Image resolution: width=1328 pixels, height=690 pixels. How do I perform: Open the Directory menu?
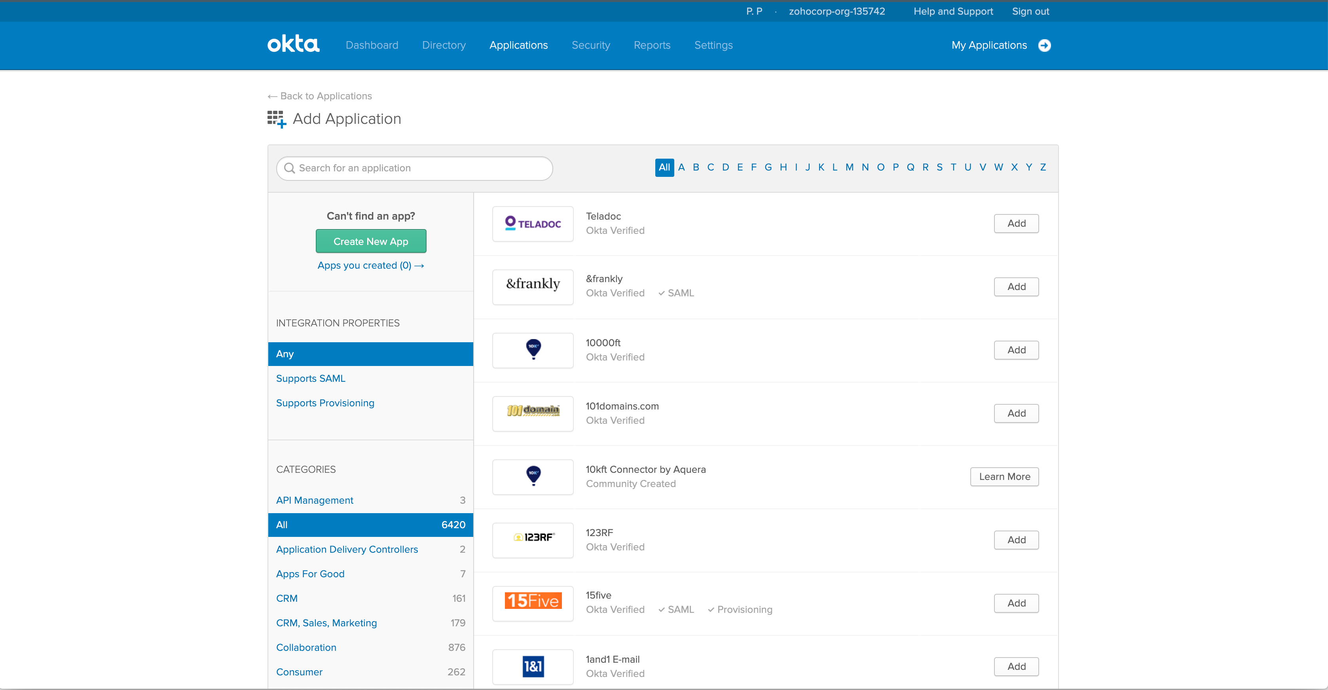click(443, 45)
